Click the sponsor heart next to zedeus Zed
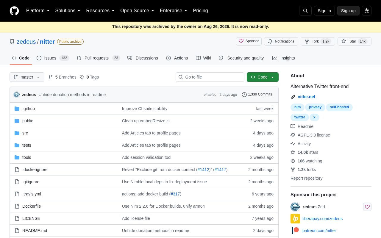 pyautogui.click(x=367, y=207)
